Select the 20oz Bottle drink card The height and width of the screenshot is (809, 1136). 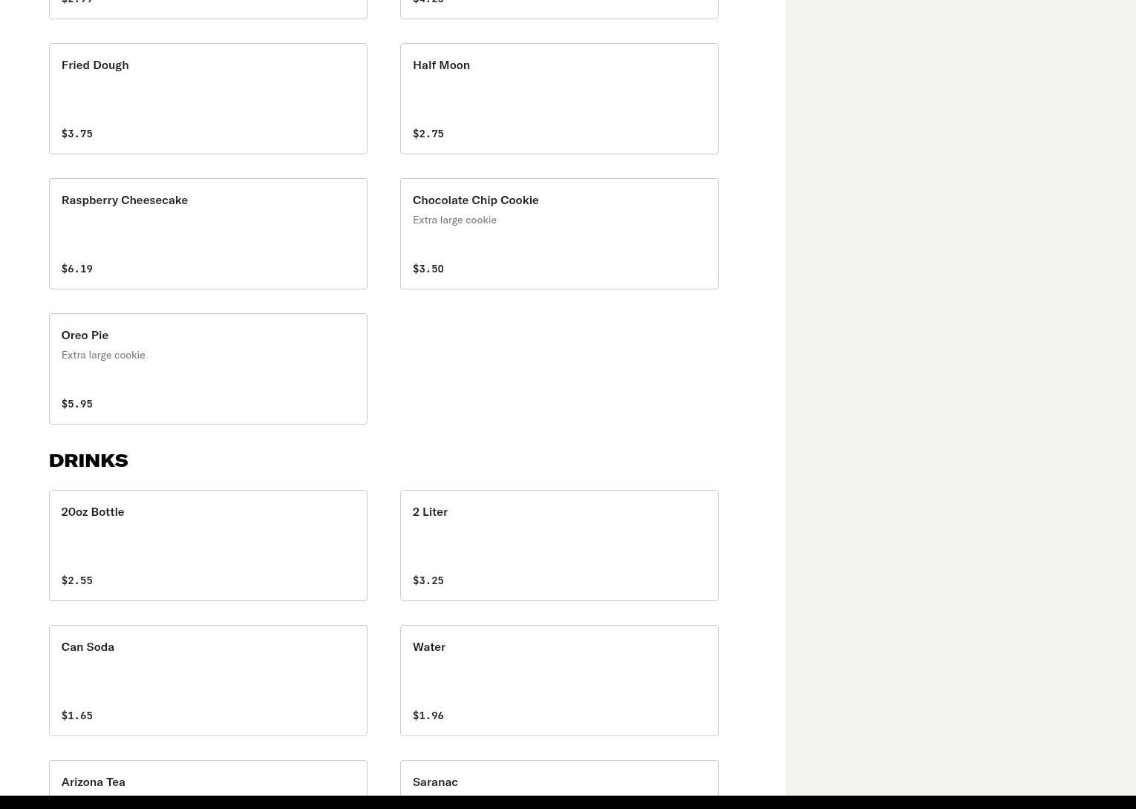(208, 546)
